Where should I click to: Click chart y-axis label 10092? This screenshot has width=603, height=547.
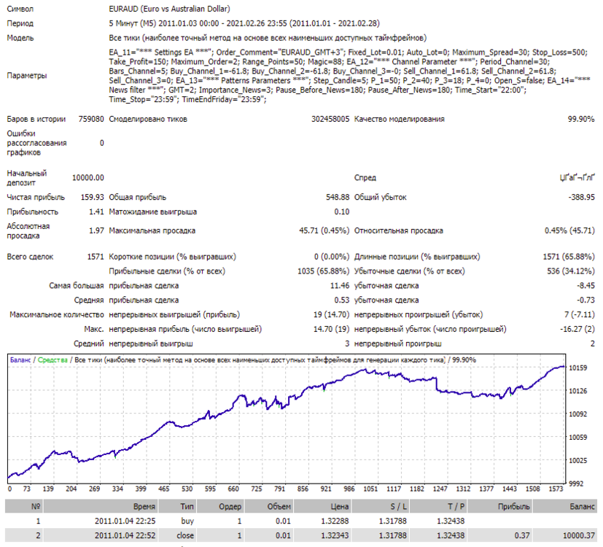578,414
